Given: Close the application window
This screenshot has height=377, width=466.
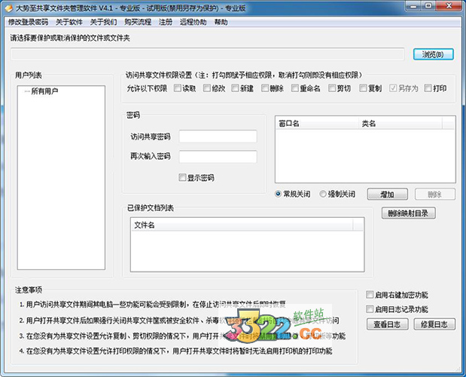Looking at the screenshot, I should click(x=449, y=6).
